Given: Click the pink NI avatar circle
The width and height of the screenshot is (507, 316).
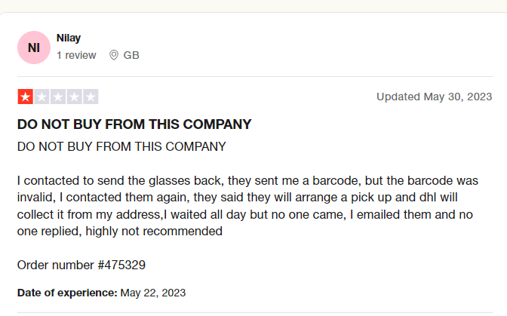Looking at the screenshot, I should coord(34,48).
